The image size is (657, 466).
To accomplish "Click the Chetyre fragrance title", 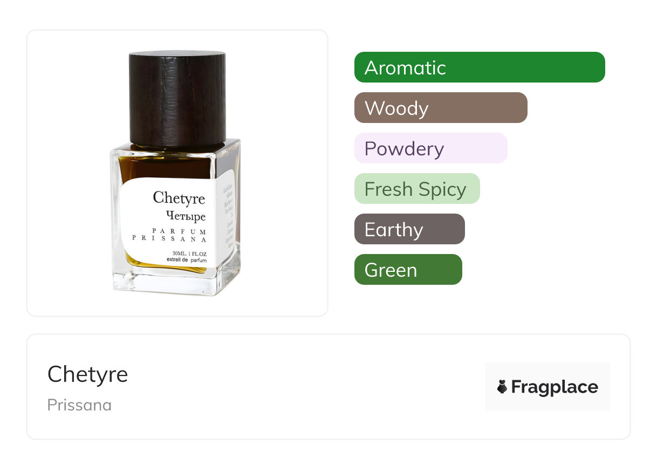I will click(x=87, y=374).
